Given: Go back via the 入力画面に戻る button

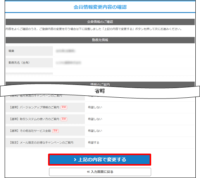Looking at the screenshot, I should pyautogui.click(x=100, y=172).
